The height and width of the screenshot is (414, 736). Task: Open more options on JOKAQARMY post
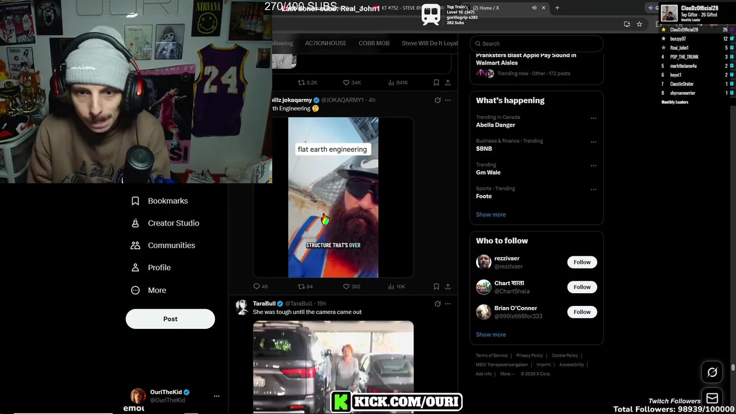pos(448,100)
